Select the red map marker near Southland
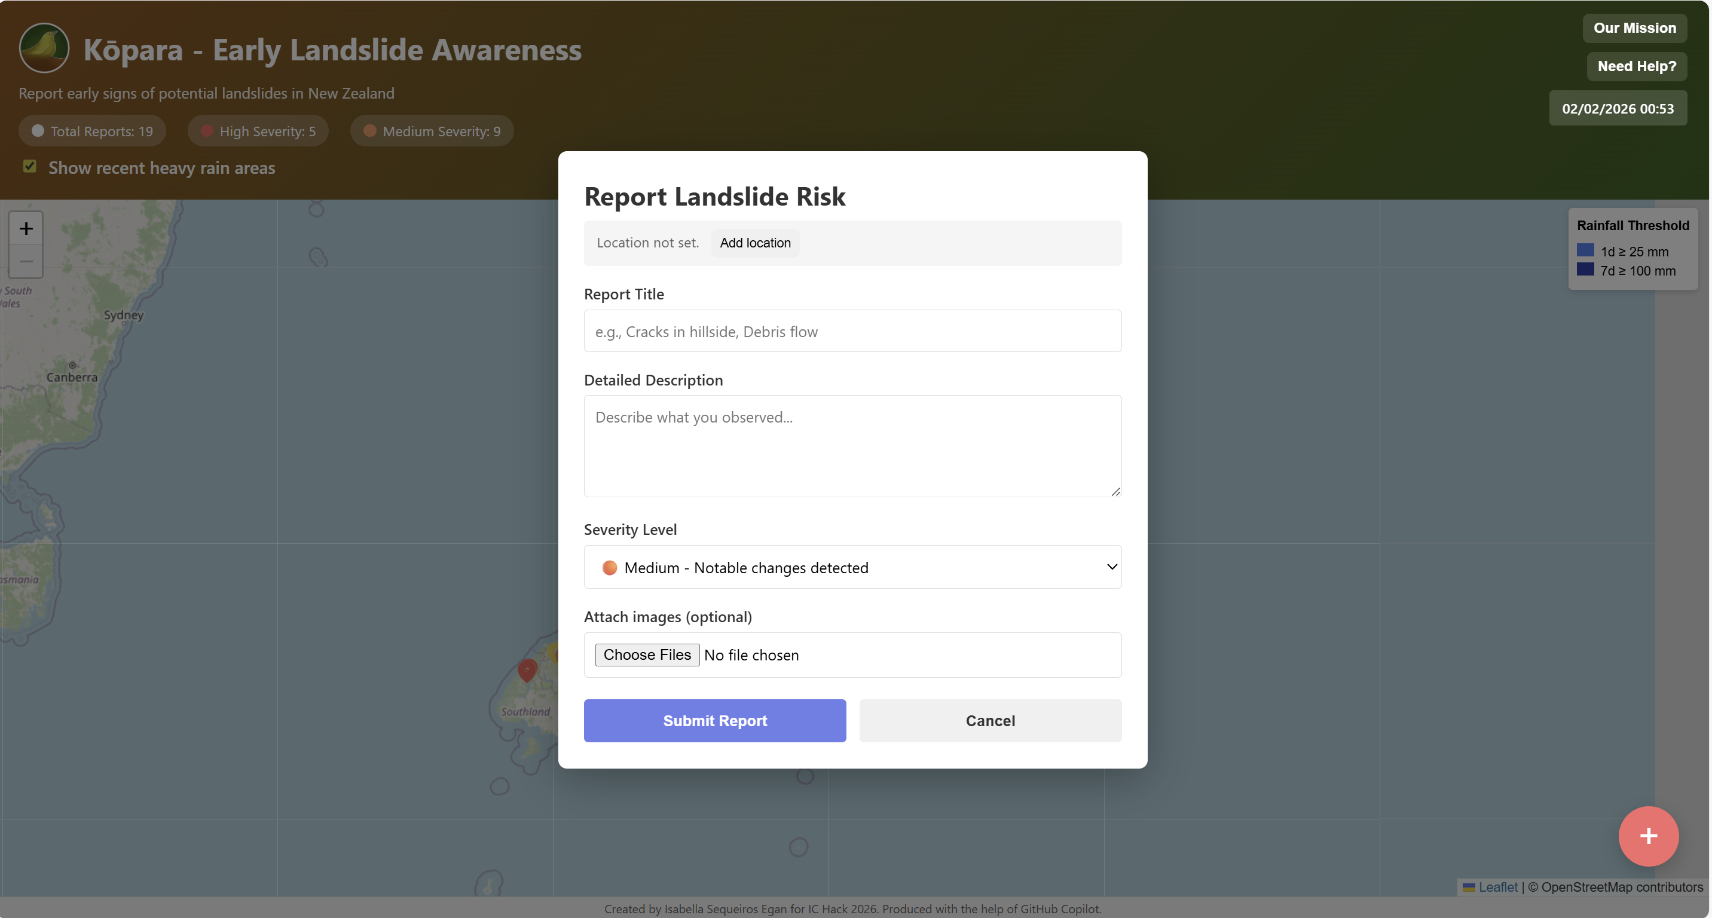Viewport: 1712px width, 918px height. (527, 669)
